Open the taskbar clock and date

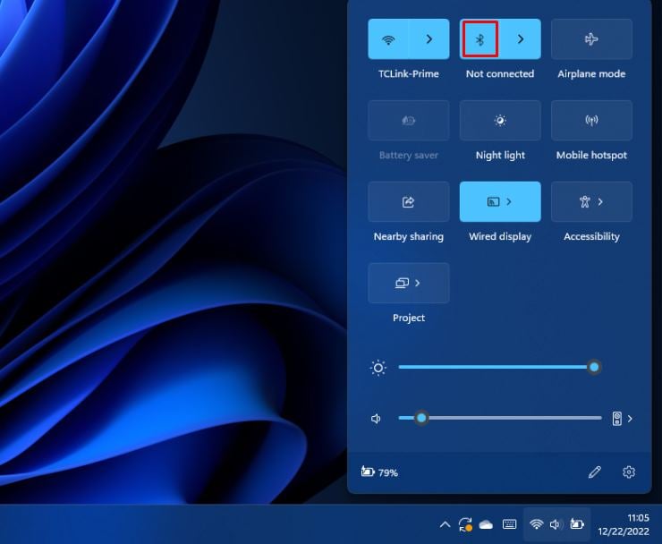tap(638, 524)
